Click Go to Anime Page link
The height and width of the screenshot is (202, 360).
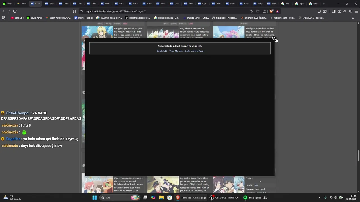(194, 51)
